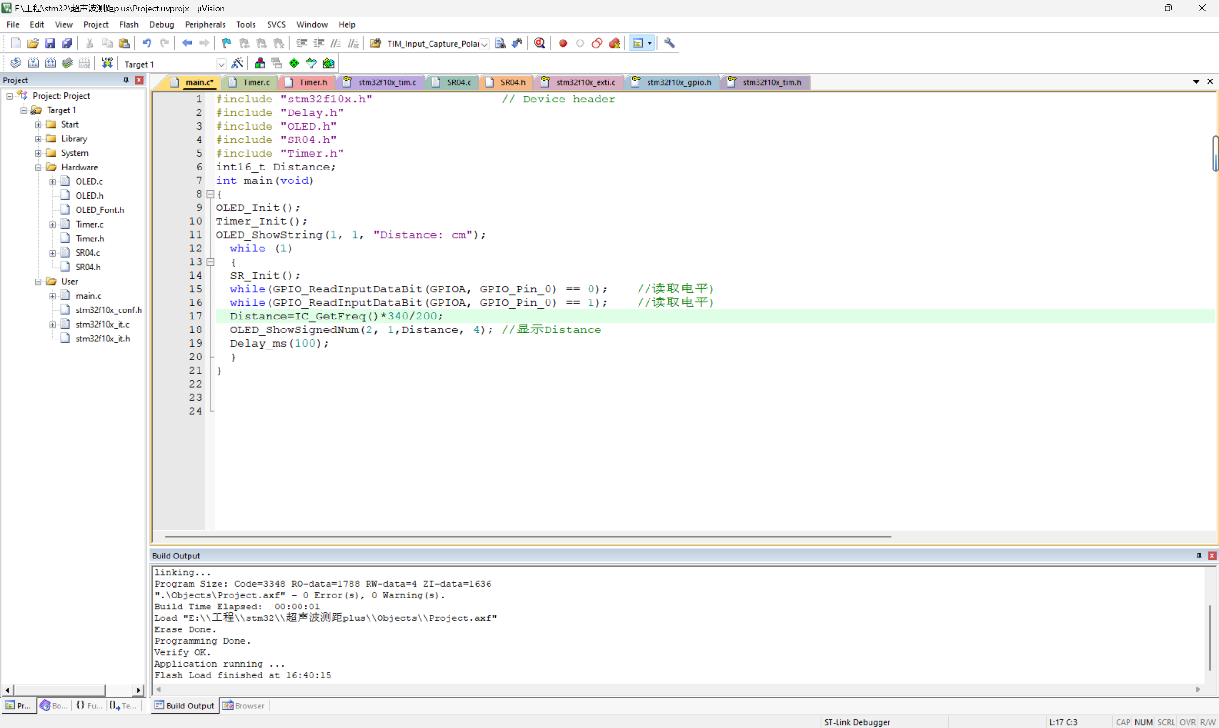Toggle pin on the Project panel
1219x728 pixels.
(126, 80)
